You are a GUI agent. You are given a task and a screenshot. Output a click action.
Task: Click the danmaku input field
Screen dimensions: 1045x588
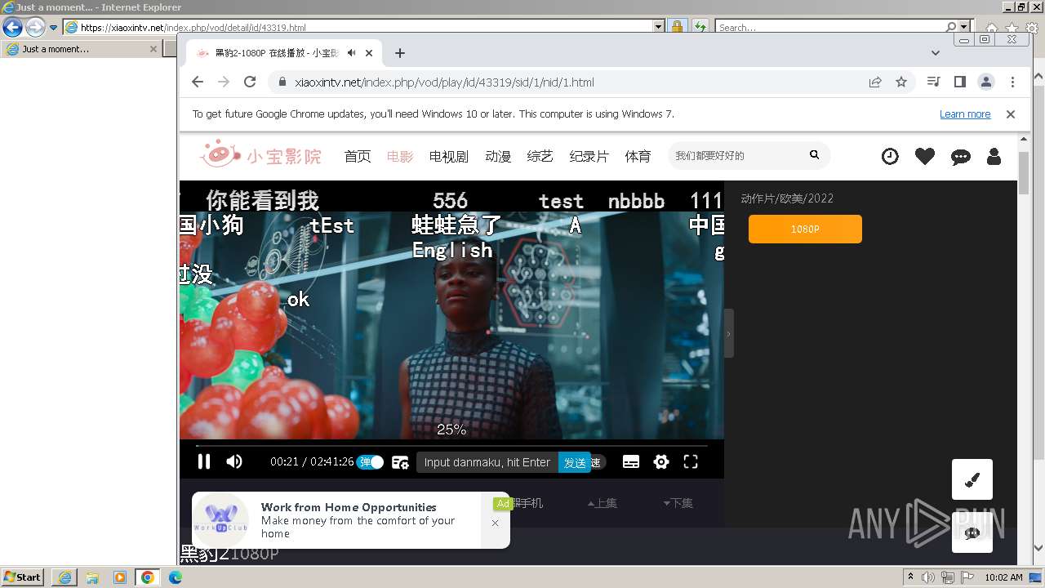487,462
